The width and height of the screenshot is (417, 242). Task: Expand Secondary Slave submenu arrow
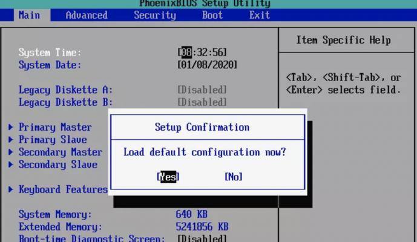(x=11, y=165)
